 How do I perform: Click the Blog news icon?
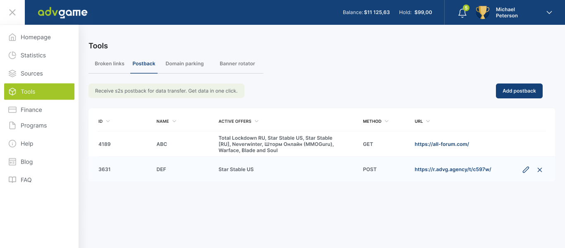tap(12, 162)
